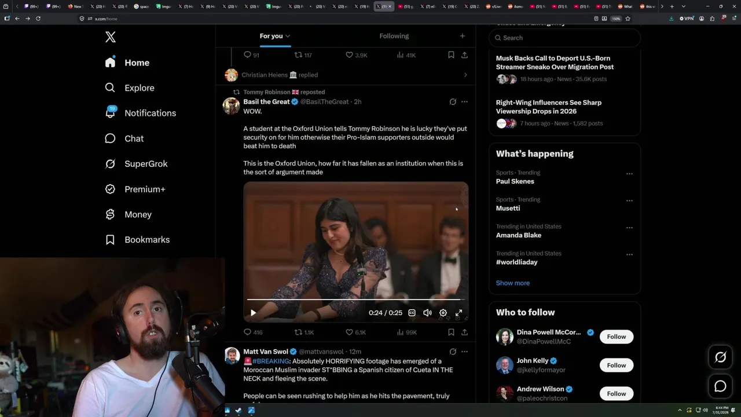Open more options for #worldliaday trend

pos(629,255)
